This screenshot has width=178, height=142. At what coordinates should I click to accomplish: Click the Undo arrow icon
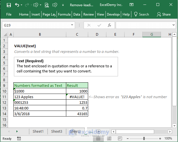[x=17, y=5]
